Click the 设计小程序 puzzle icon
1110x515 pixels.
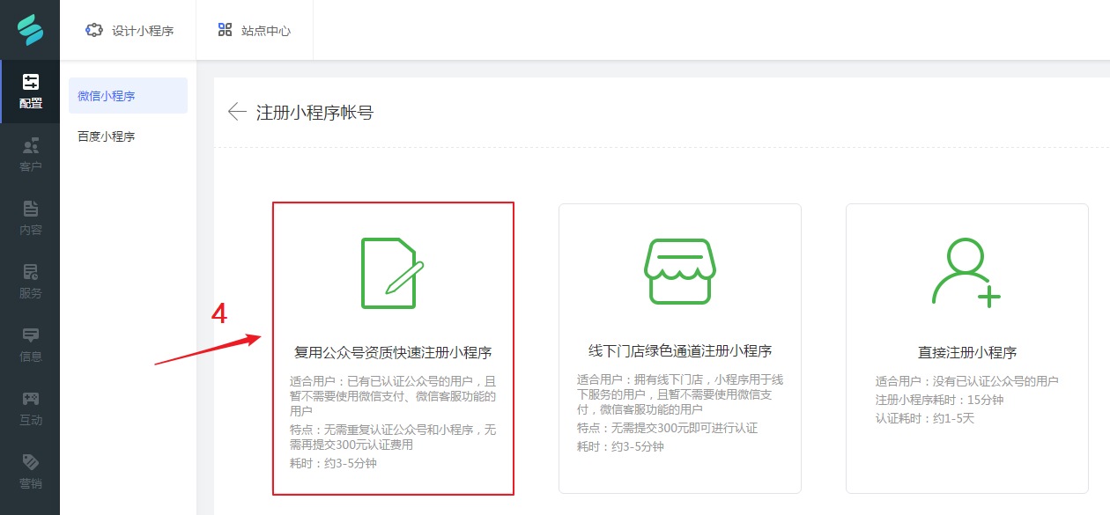tap(93, 30)
